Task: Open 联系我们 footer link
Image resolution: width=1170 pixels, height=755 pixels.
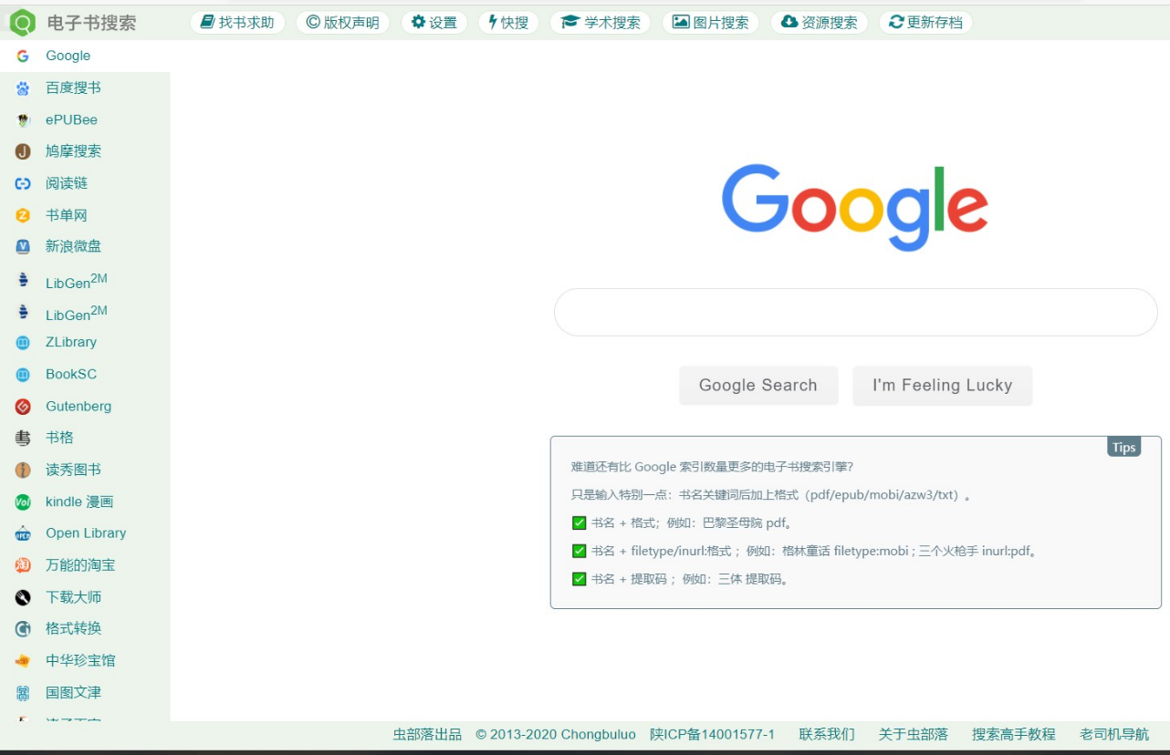Action: coord(827,734)
